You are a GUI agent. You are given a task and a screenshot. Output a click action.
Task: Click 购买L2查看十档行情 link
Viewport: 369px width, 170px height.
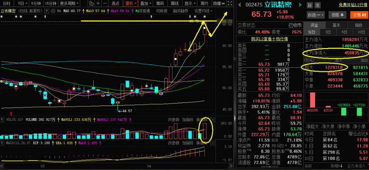pyautogui.click(x=269, y=39)
